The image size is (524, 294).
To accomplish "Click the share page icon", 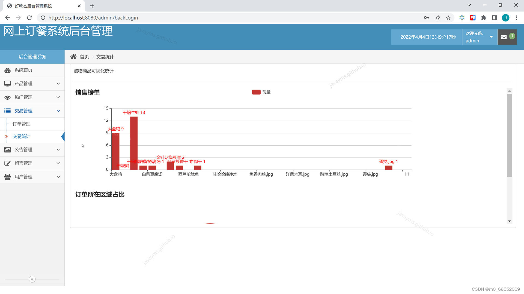I will click(x=437, y=18).
